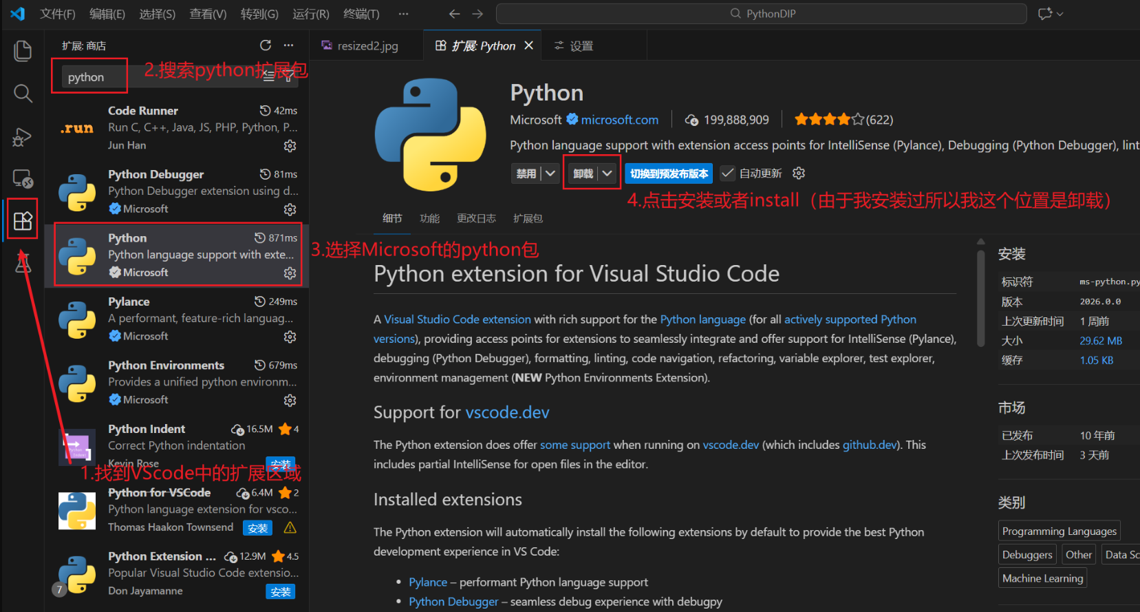
Task: Open the Copilot chat icon in title bar
Action: tap(1045, 14)
